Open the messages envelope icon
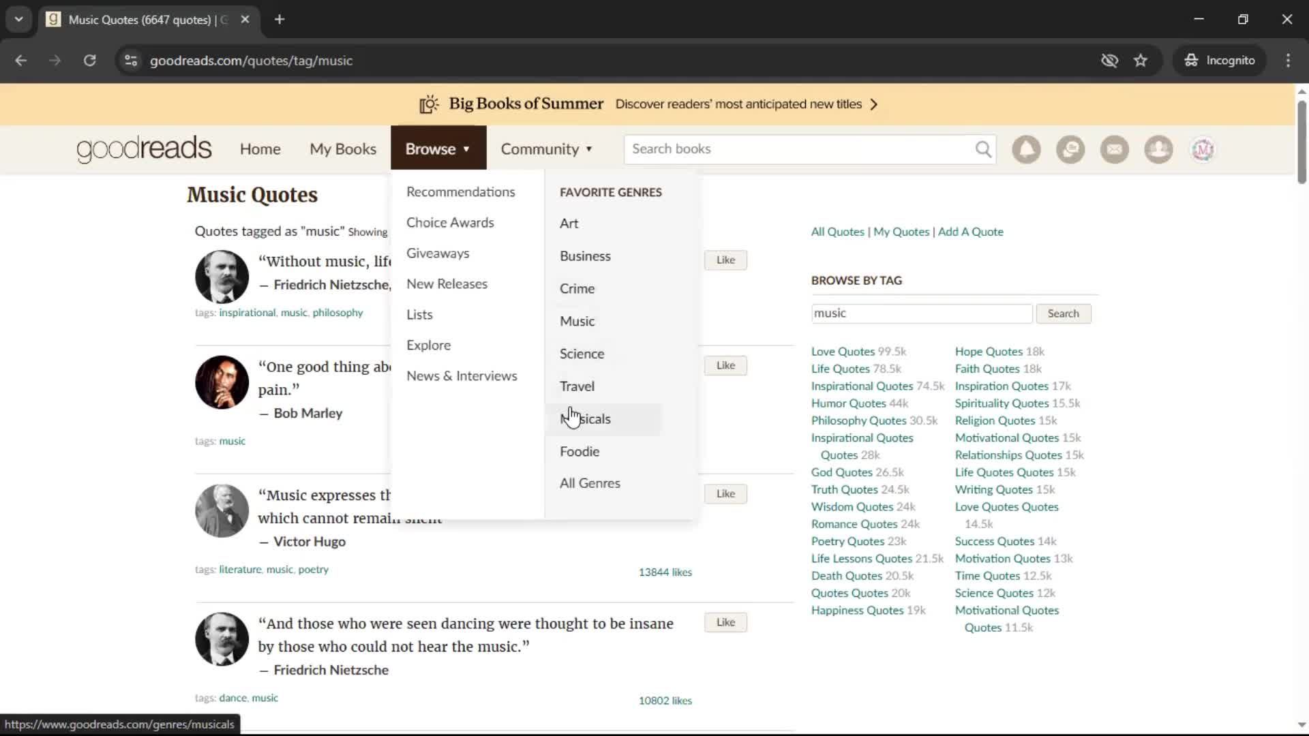This screenshot has height=736, width=1309. (1115, 149)
